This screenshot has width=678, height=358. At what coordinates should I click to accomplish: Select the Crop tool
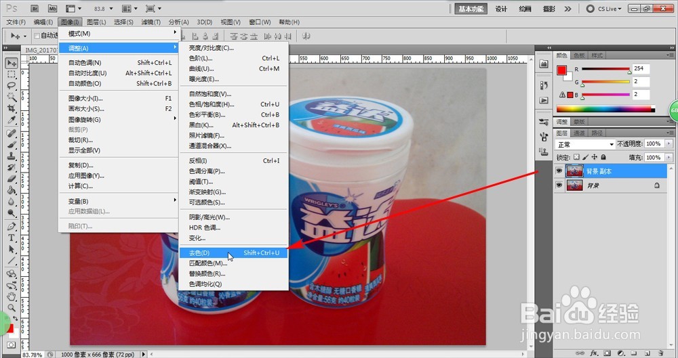[12, 108]
